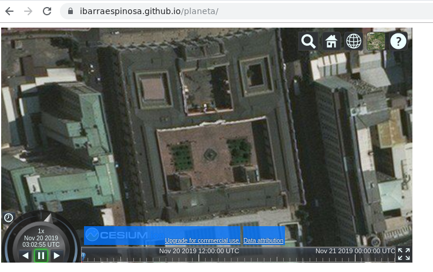View site security lock info
The width and height of the screenshot is (433, 272).
point(71,11)
